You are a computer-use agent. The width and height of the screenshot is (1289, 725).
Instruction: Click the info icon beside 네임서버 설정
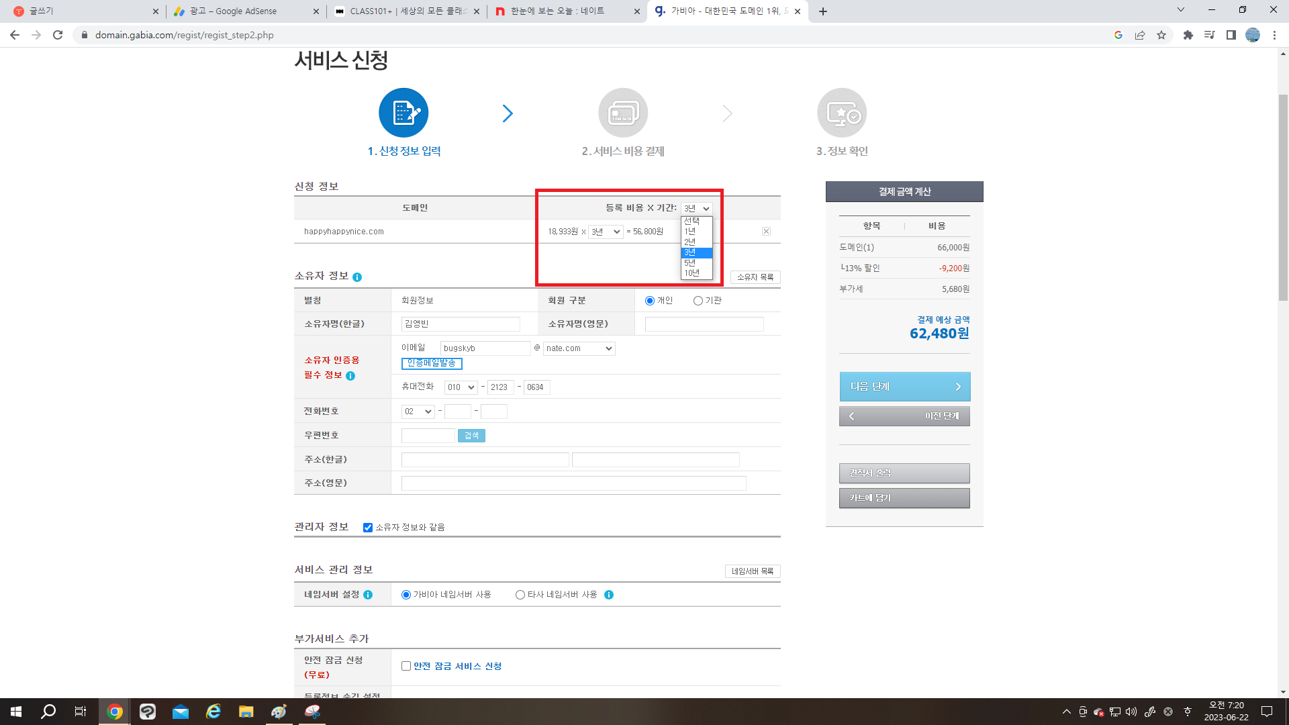pos(367,594)
